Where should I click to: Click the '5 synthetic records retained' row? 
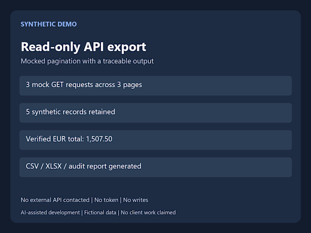[x=155, y=113]
